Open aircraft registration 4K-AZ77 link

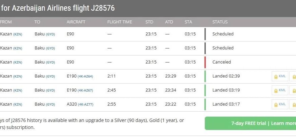[85, 104]
